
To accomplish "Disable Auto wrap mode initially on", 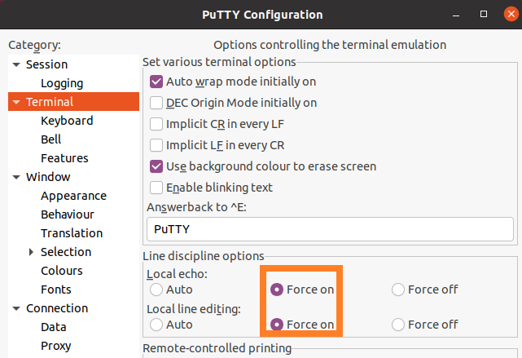I will tap(156, 82).
